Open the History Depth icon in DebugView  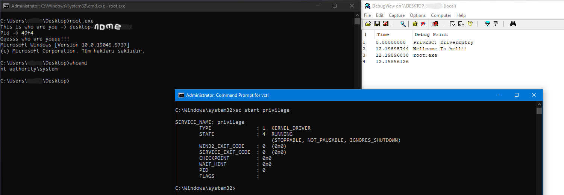point(496,24)
